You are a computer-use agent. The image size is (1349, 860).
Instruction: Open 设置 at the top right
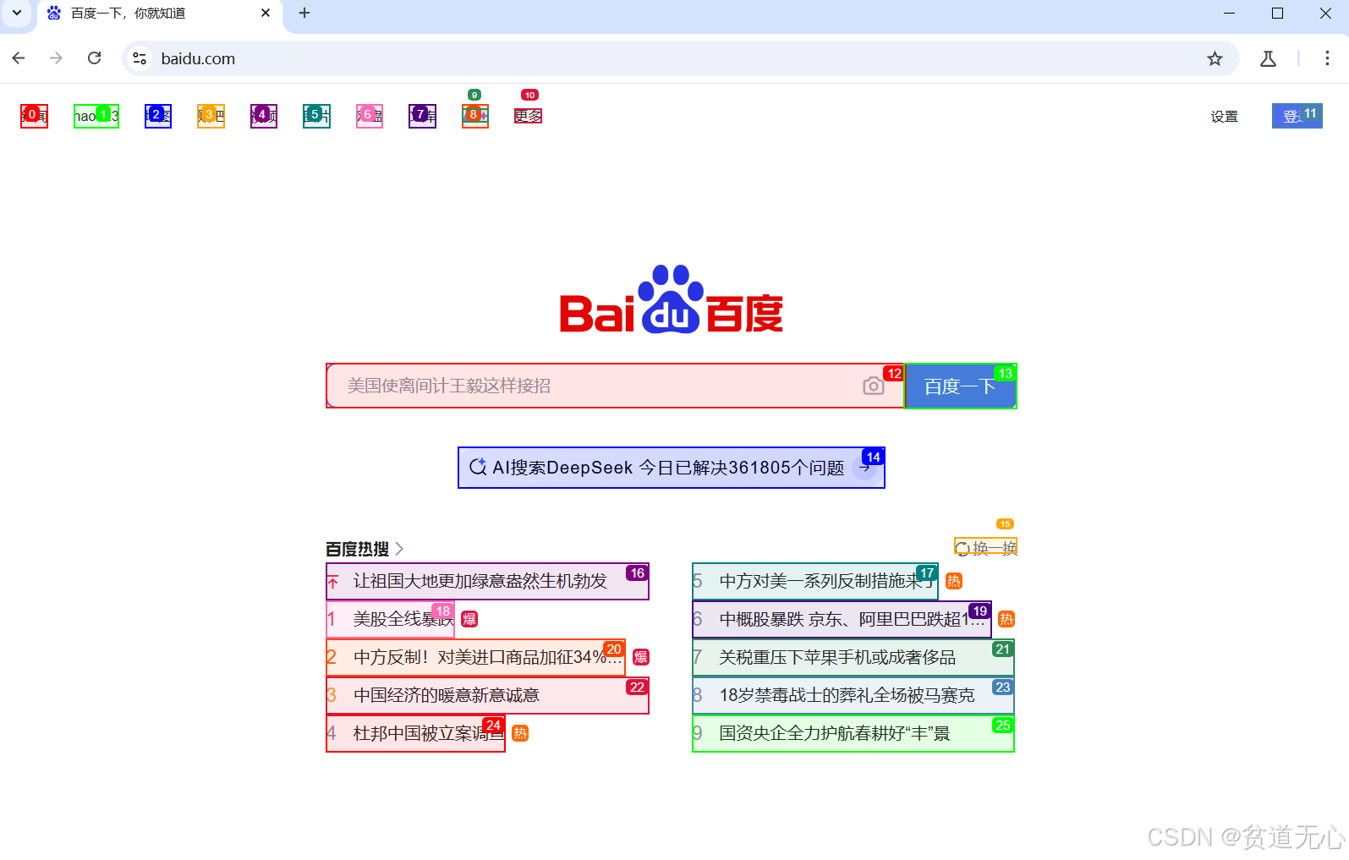1224,117
